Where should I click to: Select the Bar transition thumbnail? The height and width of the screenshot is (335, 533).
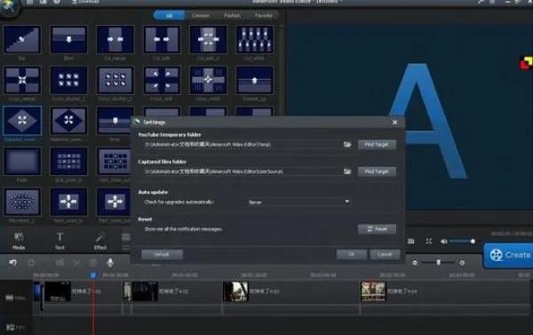22,39
